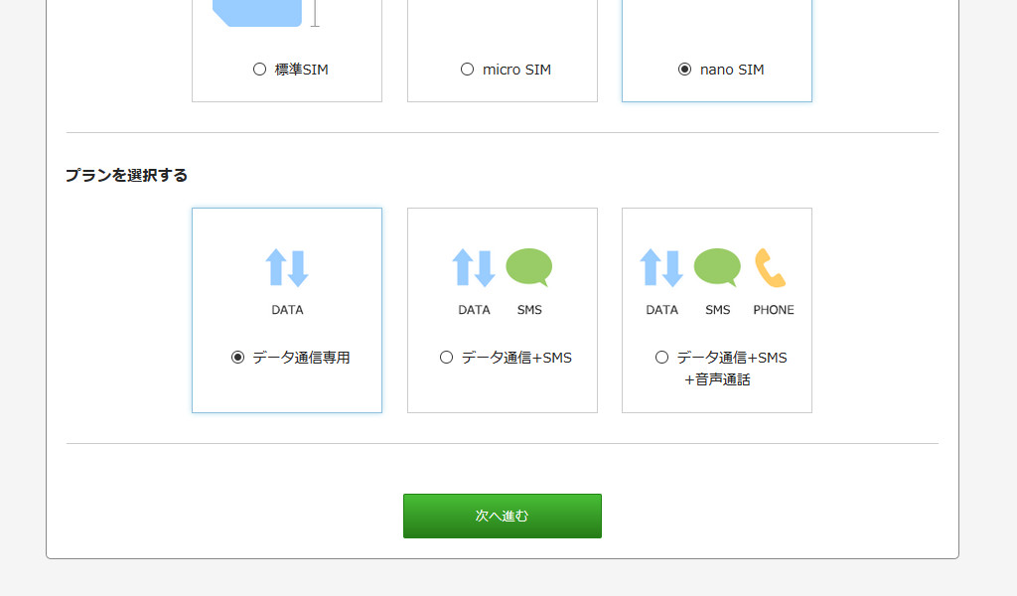This screenshot has height=596, width=1017.
Task: Click the データ通信専用 label text
Action: [x=301, y=358]
